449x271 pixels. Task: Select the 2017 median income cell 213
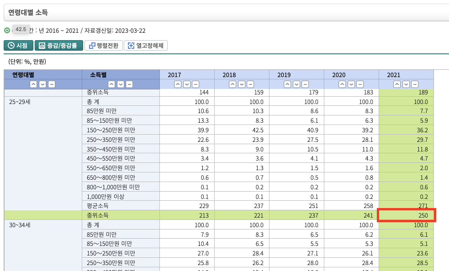tap(187, 215)
